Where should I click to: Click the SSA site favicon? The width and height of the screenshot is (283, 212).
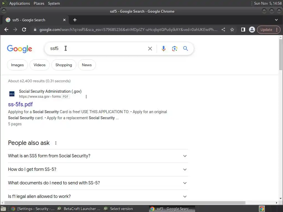pyautogui.click(x=12, y=94)
